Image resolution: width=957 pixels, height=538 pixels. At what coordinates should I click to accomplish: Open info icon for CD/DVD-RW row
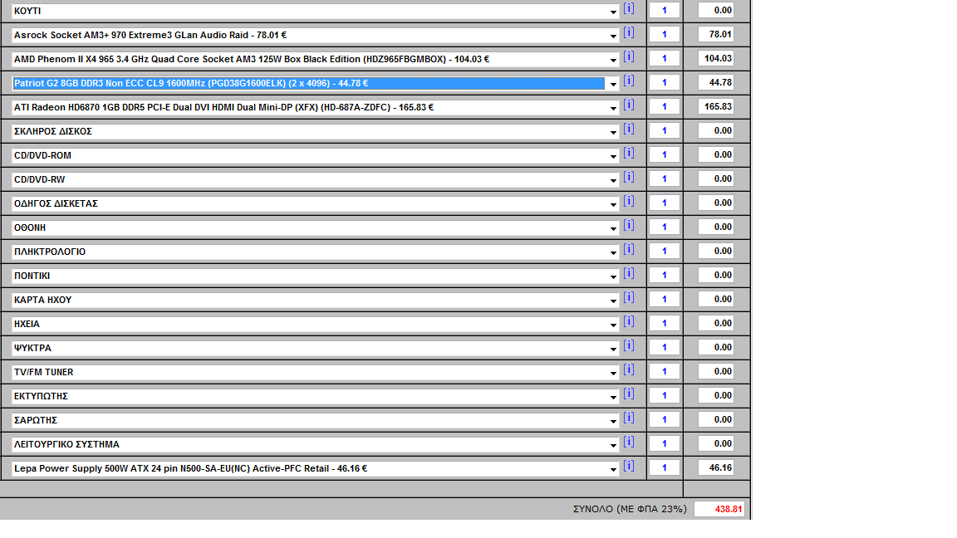[629, 178]
